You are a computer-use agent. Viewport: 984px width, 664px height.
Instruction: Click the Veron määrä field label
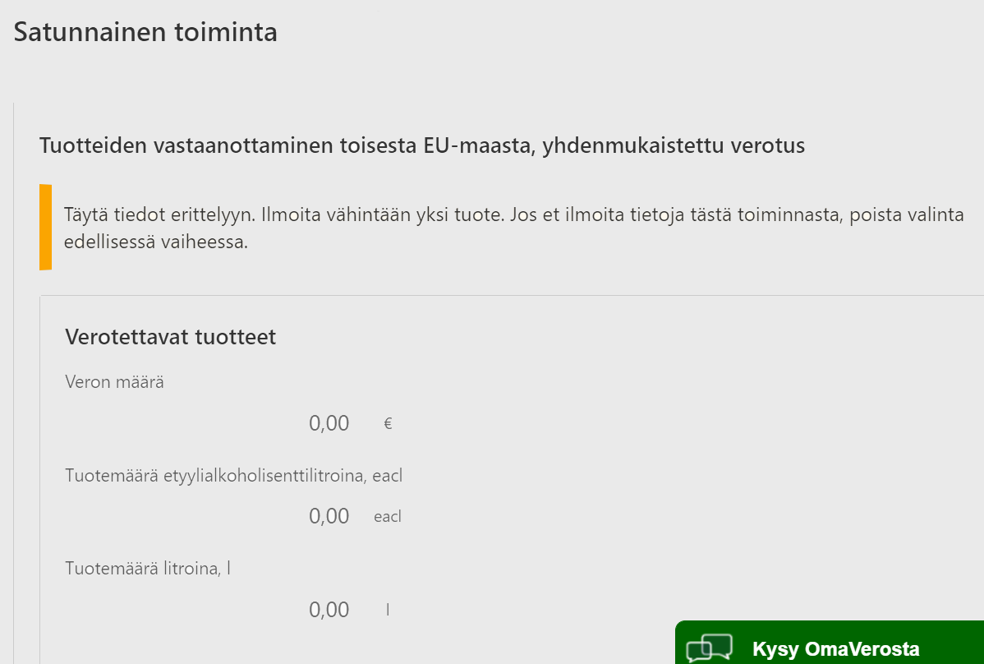click(x=114, y=381)
